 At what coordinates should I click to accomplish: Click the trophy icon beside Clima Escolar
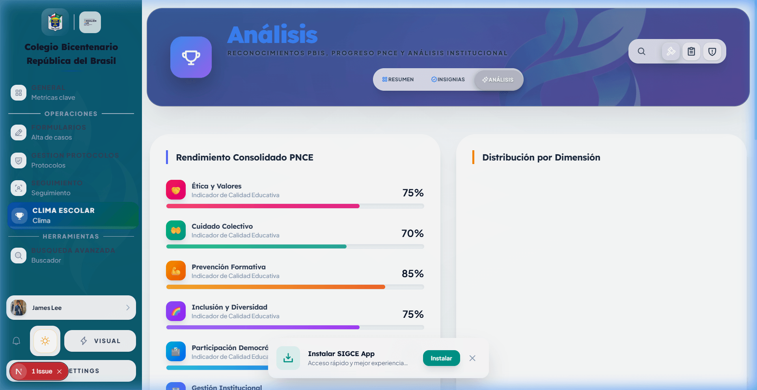19,215
